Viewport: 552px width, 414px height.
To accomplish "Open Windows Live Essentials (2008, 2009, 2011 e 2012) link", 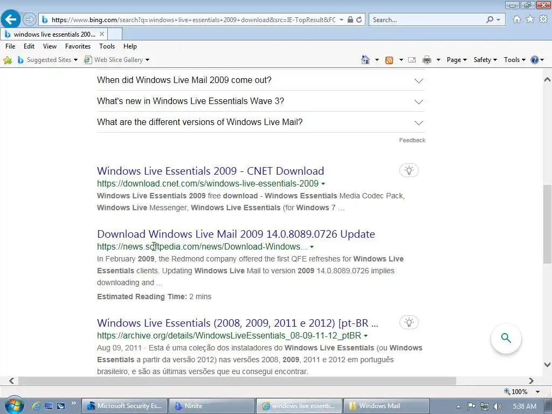I will pyautogui.click(x=238, y=323).
